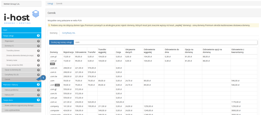Open Grupy serwerów DNS
This screenshot has width=261, height=115.
21,65
